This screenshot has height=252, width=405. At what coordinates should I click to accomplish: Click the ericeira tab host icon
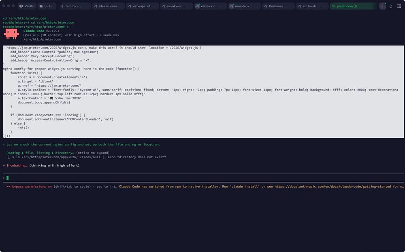click(x=198, y=6)
